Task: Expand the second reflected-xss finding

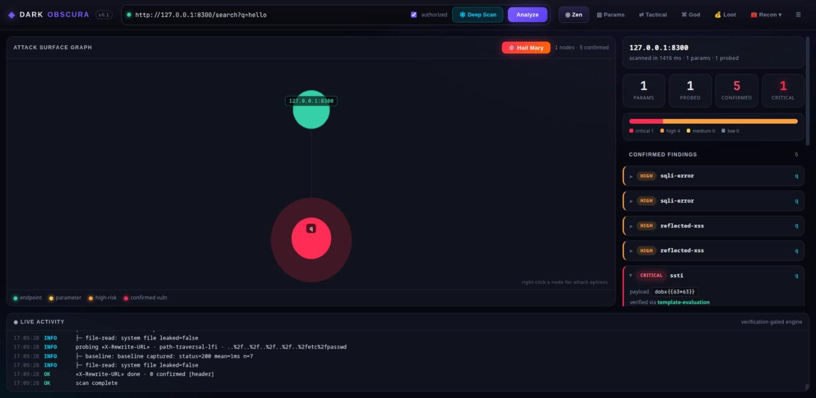Action: [x=631, y=251]
